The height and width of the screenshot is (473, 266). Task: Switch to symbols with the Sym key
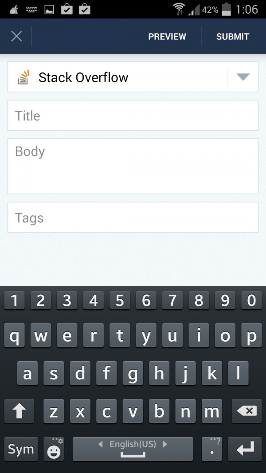click(x=21, y=449)
